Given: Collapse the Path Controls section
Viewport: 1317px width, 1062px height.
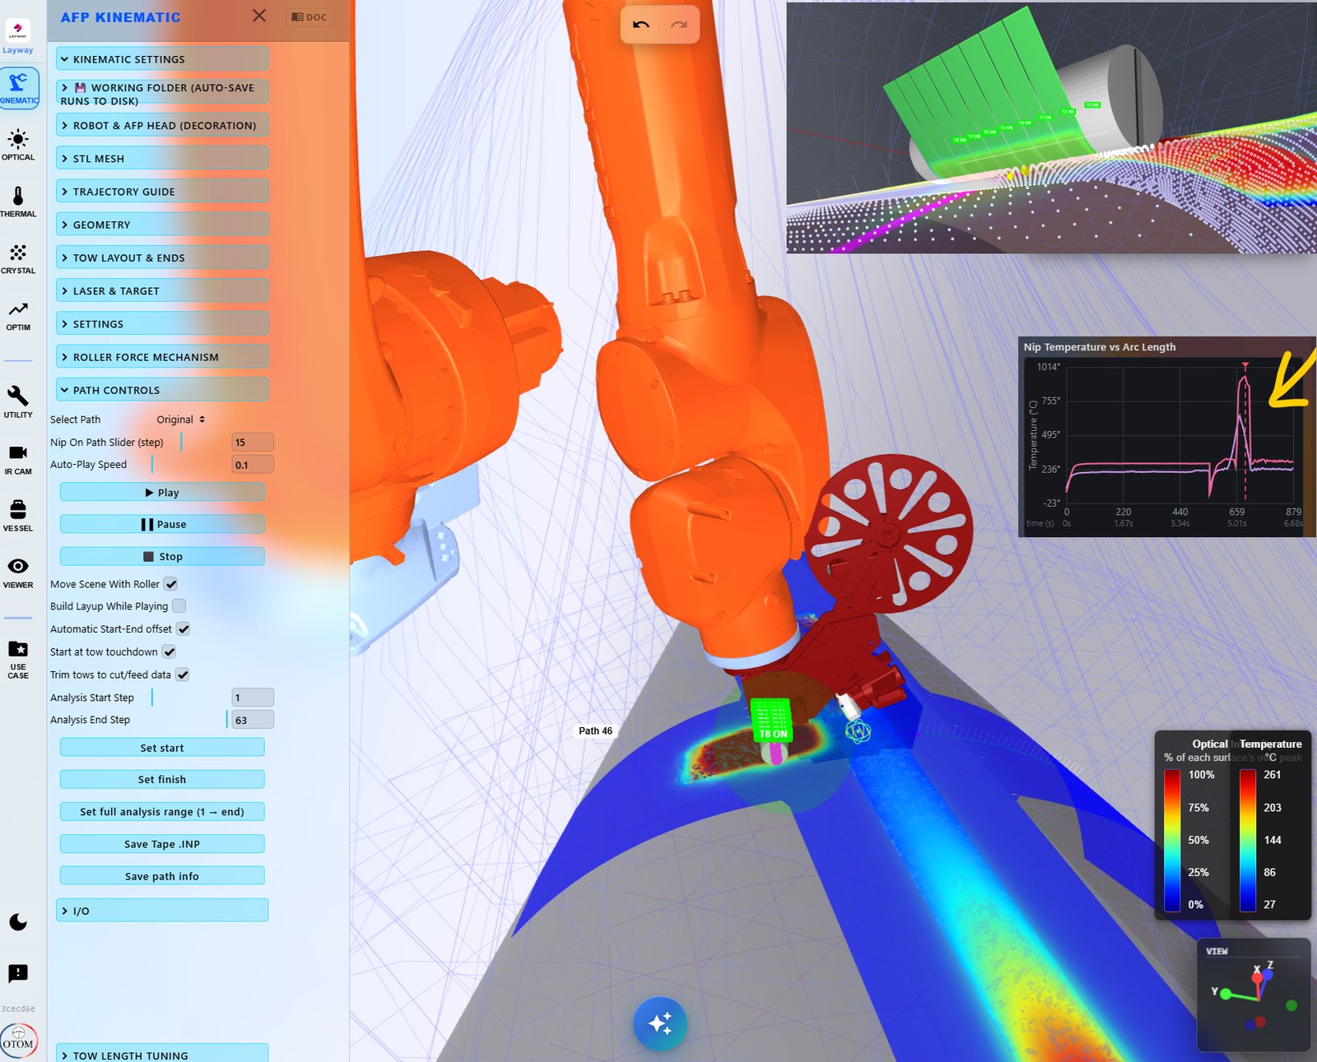Looking at the screenshot, I should pos(162,390).
